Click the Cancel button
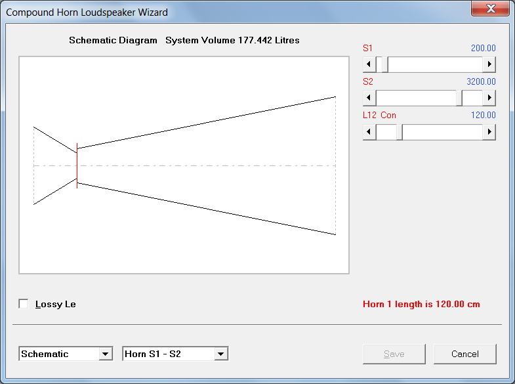This screenshot has width=515, height=384. [464, 354]
